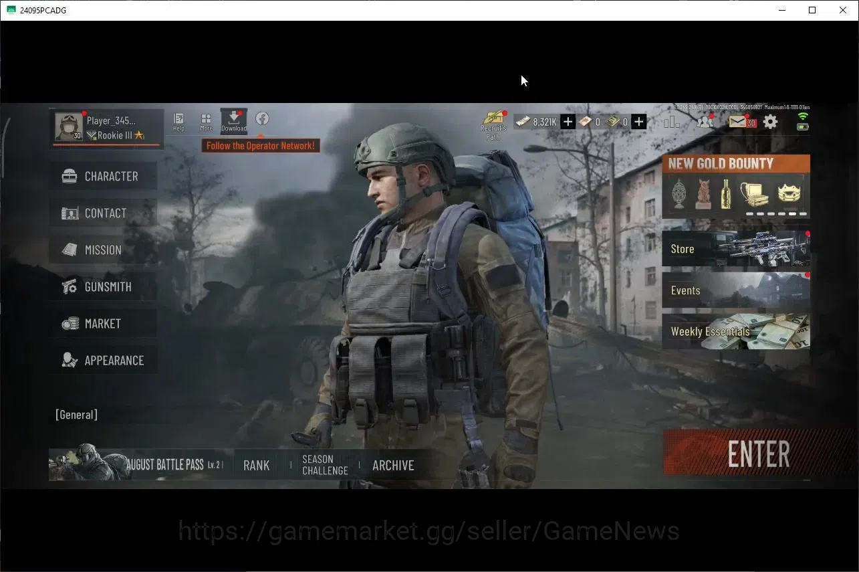Open the More grid icon
Viewport: 859px width, 572px height.
coord(206,121)
